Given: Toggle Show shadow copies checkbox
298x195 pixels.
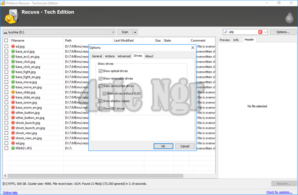Looking at the screenshot, I should [x=100, y=101].
